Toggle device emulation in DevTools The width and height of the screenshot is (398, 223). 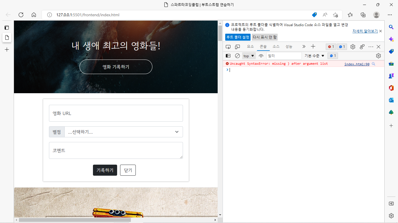[237, 47]
